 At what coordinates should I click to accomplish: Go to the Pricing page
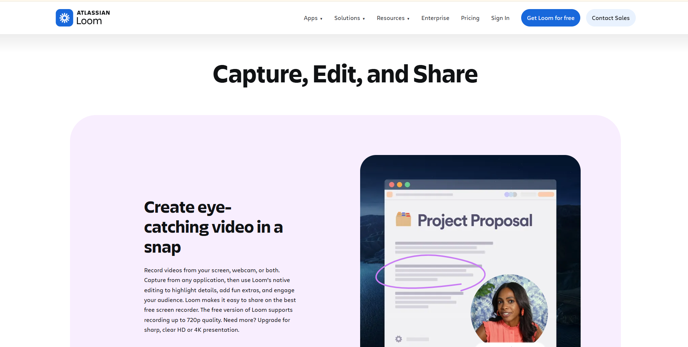pos(470,18)
